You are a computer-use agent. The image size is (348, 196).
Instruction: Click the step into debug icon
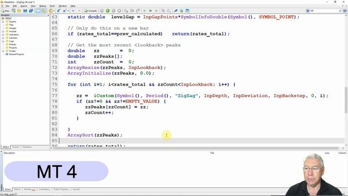click(126, 11)
